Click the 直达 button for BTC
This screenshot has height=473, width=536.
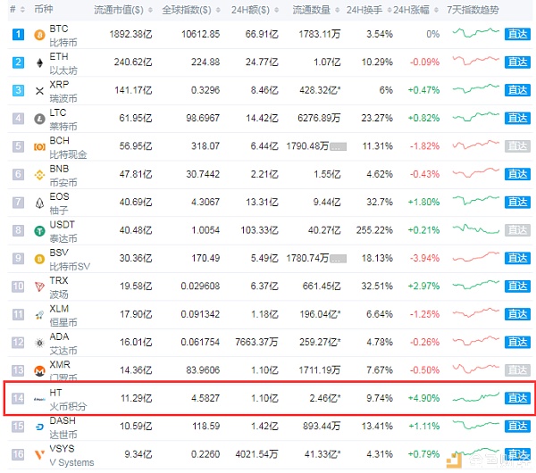pyautogui.click(x=517, y=34)
